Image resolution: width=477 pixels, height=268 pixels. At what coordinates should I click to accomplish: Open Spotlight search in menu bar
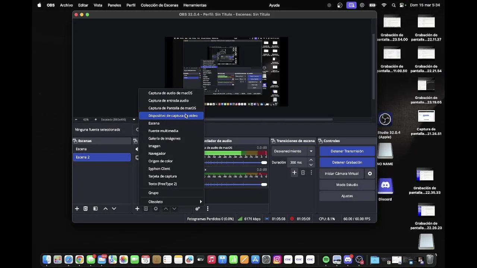coord(394,5)
